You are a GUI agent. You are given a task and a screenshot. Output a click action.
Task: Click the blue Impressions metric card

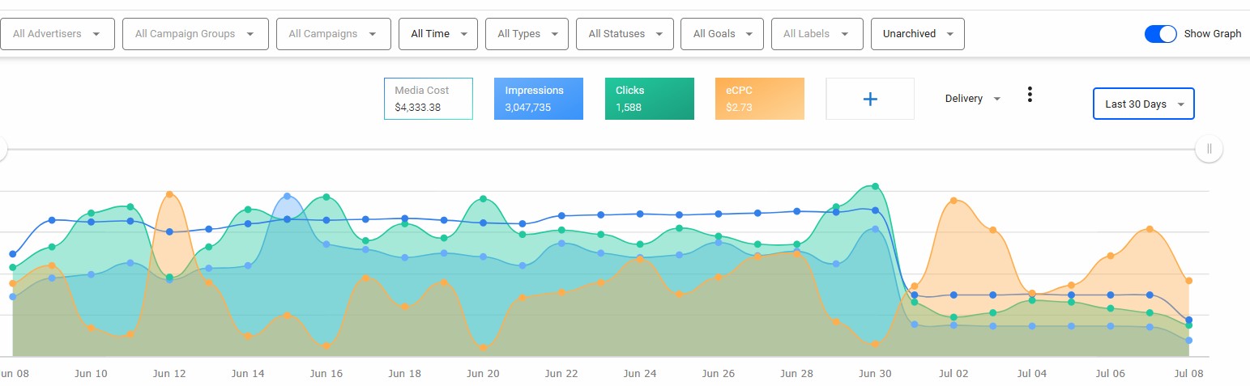click(538, 99)
